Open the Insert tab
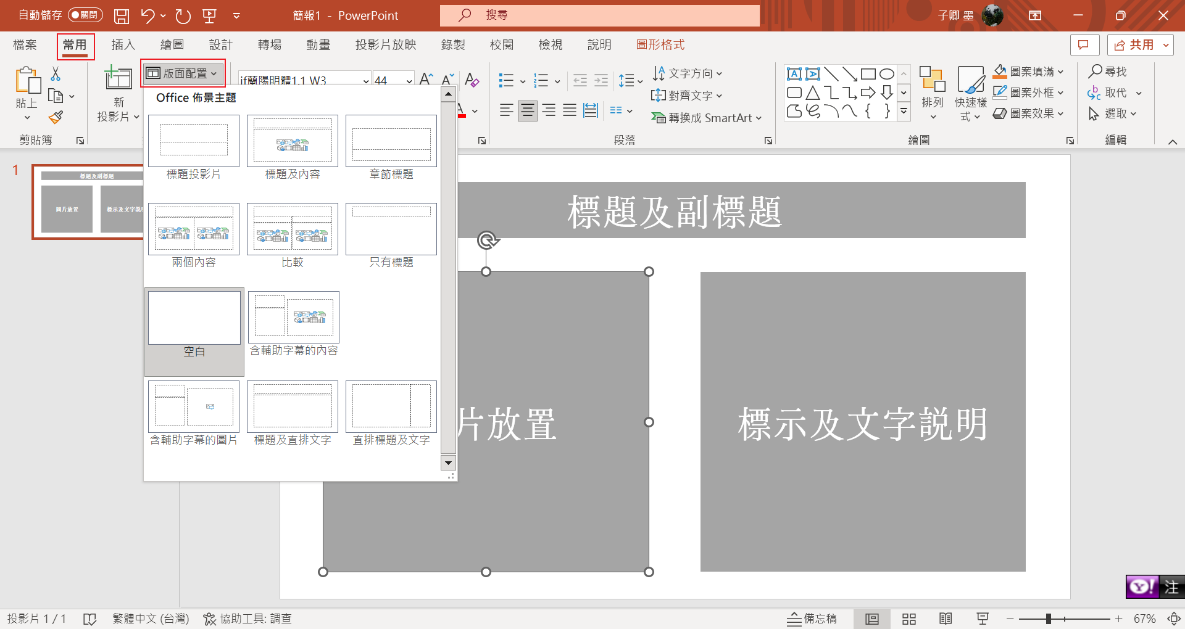Viewport: 1185px width, 629px height. tap(123, 45)
